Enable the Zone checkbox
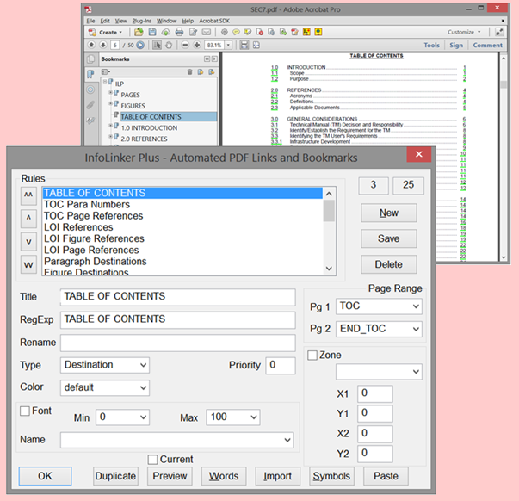Screen dimensions: 519x501 [x=312, y=356]
